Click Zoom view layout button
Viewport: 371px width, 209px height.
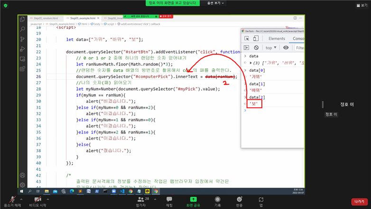click(362, 5)
